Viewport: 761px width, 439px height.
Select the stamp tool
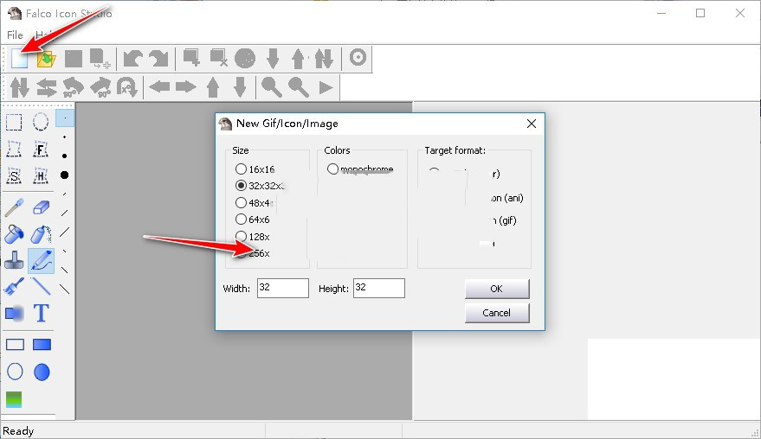14,260
